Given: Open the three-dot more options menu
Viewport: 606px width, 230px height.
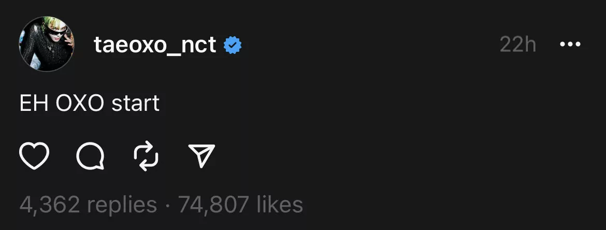Looking at the screenshot, I should pyautogui.click(x=570, y=45).
